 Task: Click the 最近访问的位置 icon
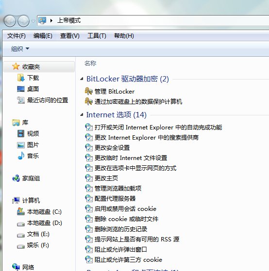tap(21, 100)
